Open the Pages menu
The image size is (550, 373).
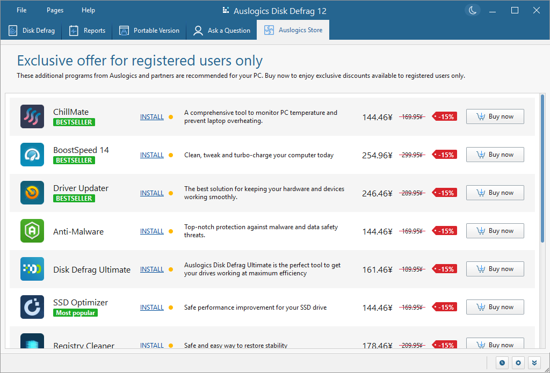55,10
